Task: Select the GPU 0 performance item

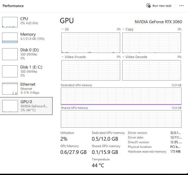Action: click(x=26, y=106)
